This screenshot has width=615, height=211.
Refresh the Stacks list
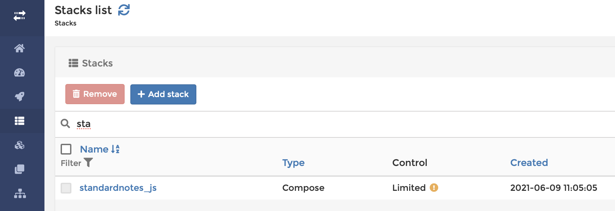[124, 10]
